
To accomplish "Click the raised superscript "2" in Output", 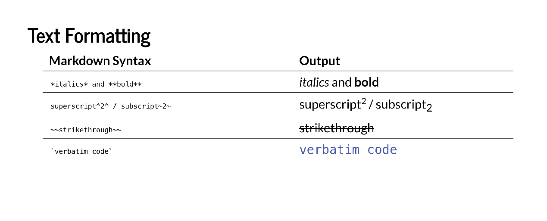I will (x=363, y=102).
